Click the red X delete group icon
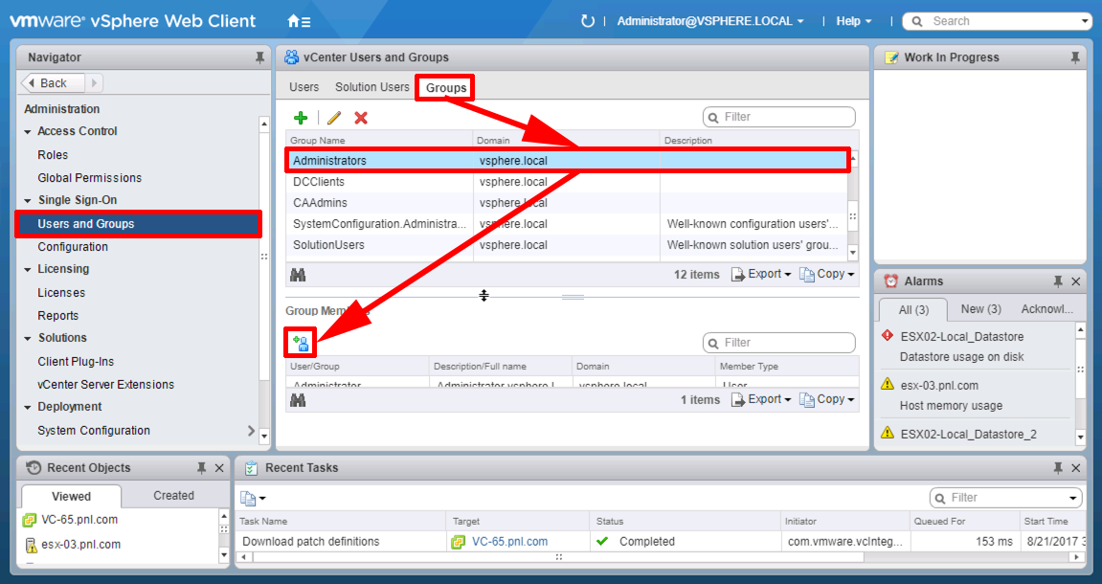Screen dimensions: 1102x584 point(361,118)
